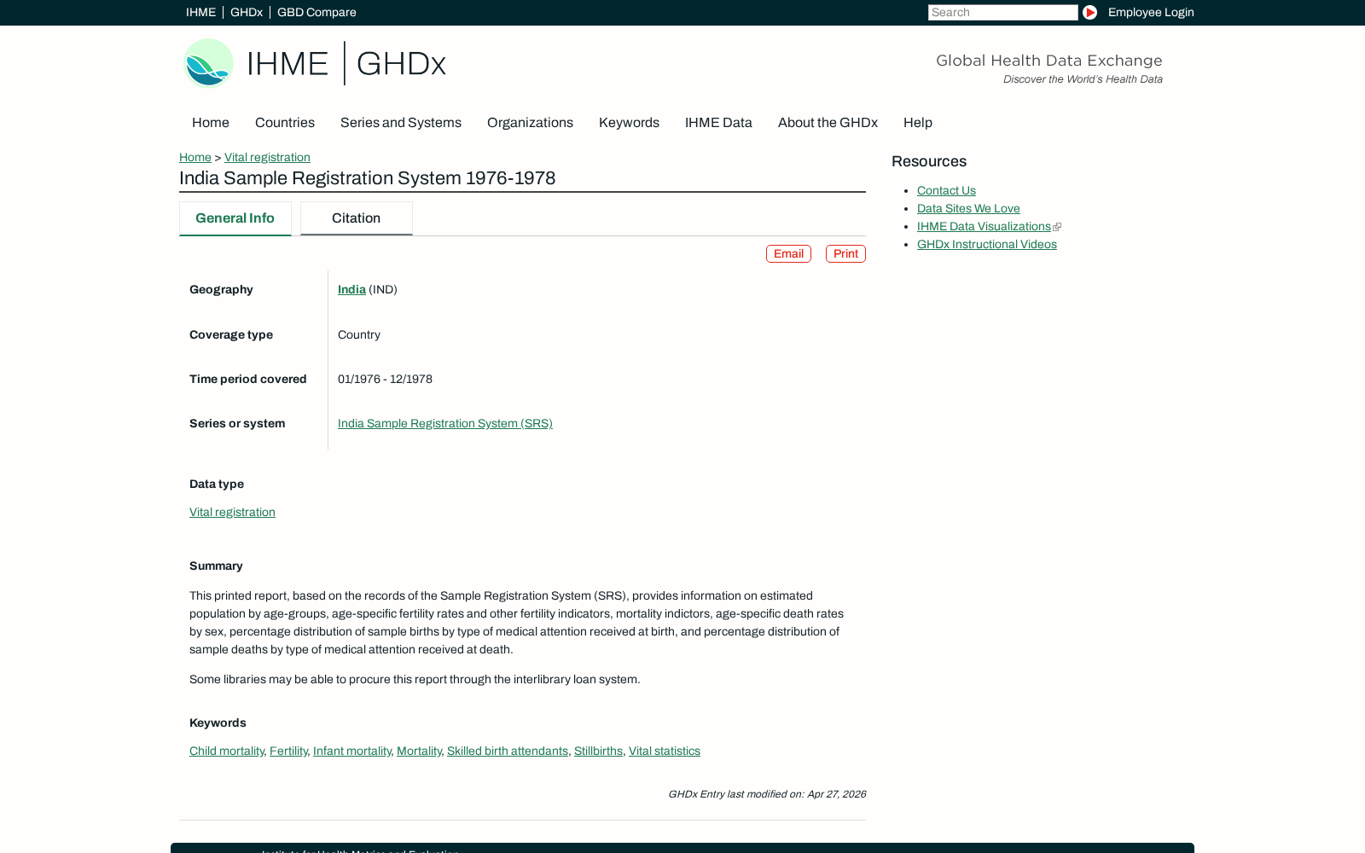This screenshot has height=853, width=1365.
Task: Click the Home breadcrumb link
Action: [195, 158]
